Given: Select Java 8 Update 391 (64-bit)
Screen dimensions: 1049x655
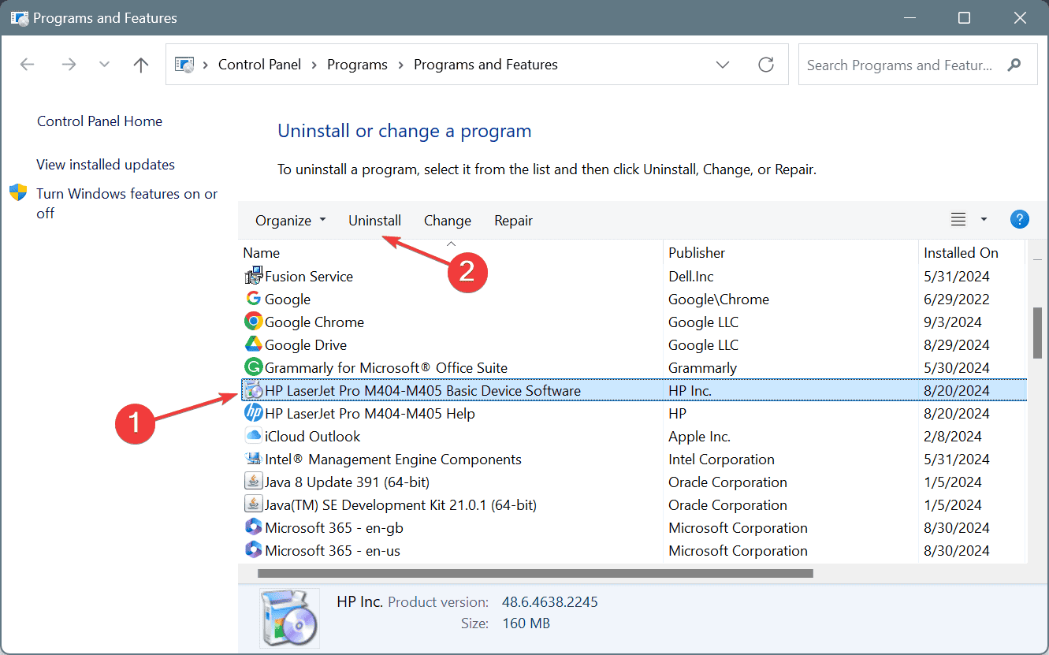Looking at the screenshot, I should point(347,482).
